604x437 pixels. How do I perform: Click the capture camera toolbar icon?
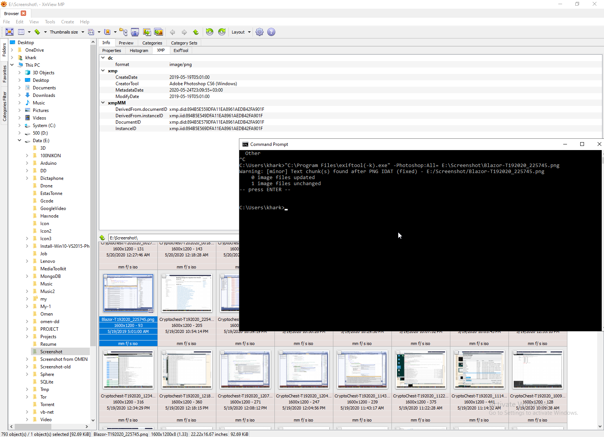[x=135, y=32]
